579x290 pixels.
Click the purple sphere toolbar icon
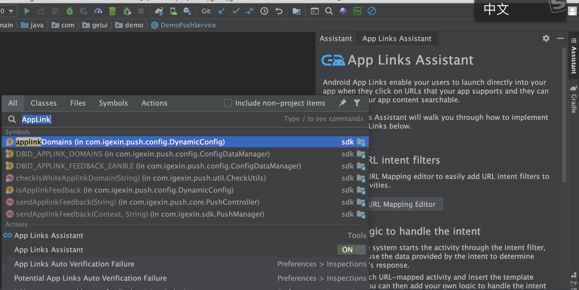coord(343,11)
